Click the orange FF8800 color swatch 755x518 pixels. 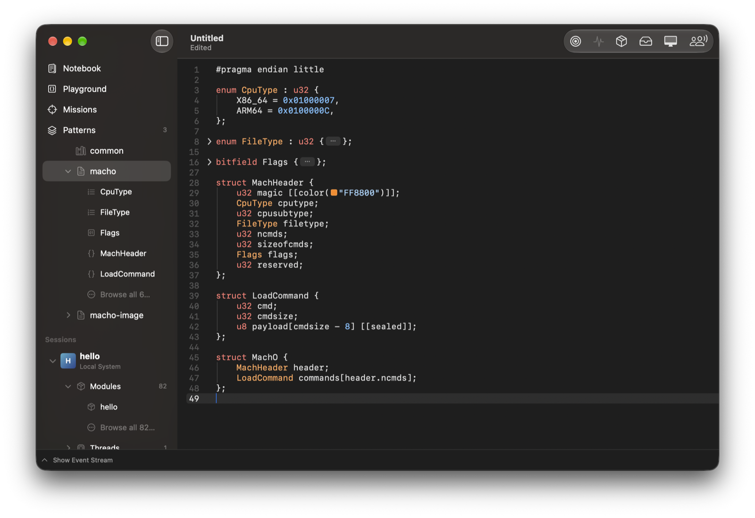(334, 193)
